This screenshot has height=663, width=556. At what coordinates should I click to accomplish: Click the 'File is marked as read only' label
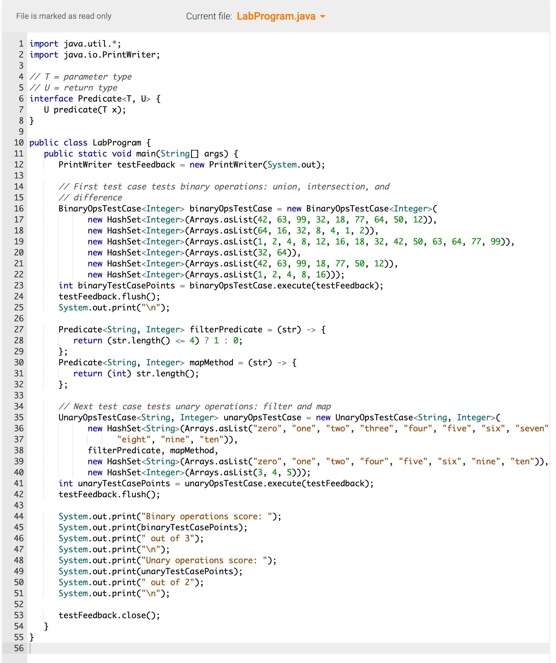point(64,16)
